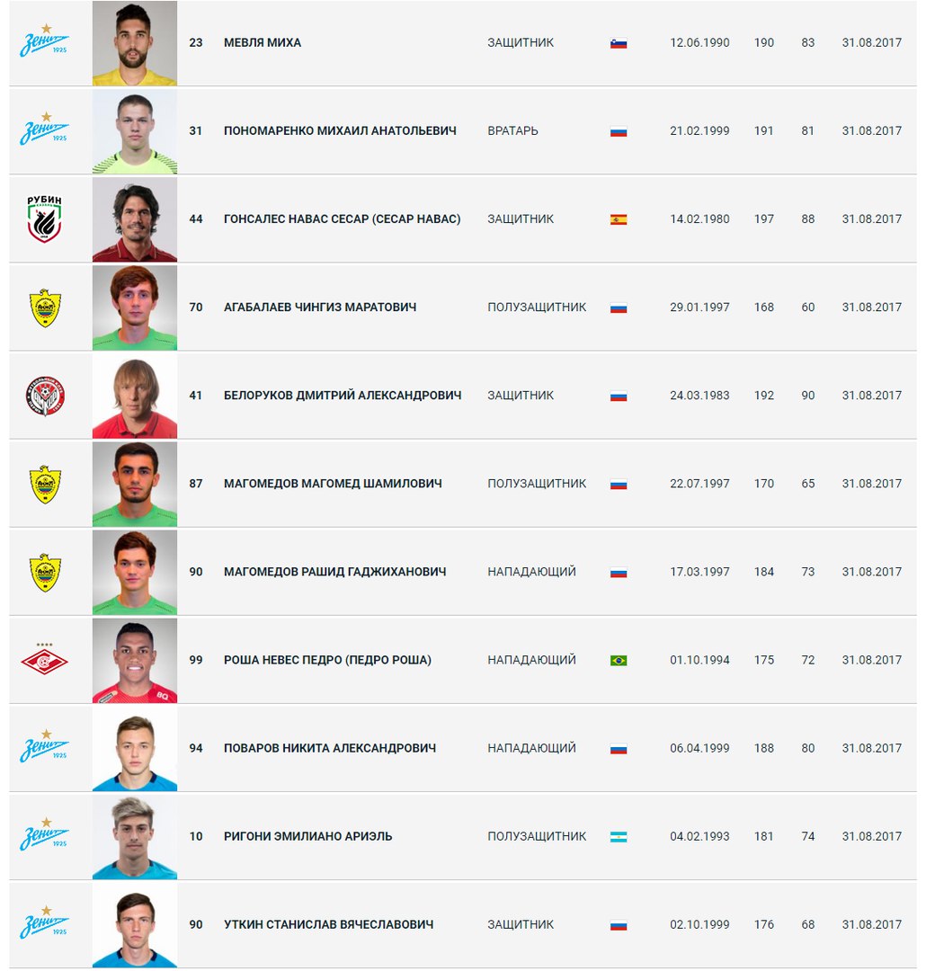This screenshot has height=971, width=944.
Task: Click the photo of Агабалаев Чингиз
Action: (x=135, y=307)
